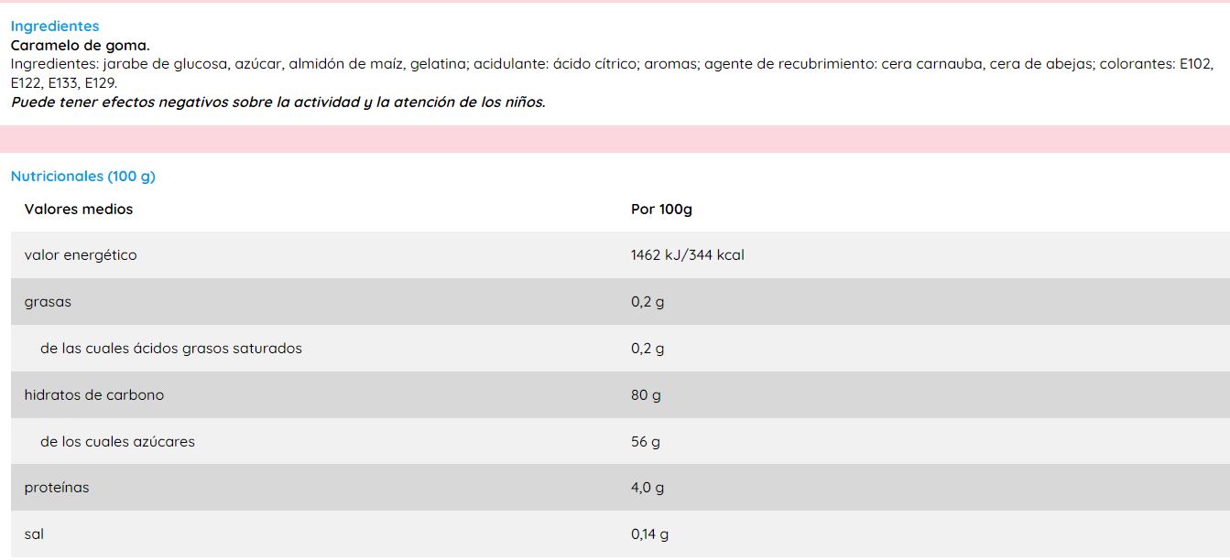Select the valor energético row label
This screenshot has height=560, width=1230.
pyautogui.click(x=81, y=255)
